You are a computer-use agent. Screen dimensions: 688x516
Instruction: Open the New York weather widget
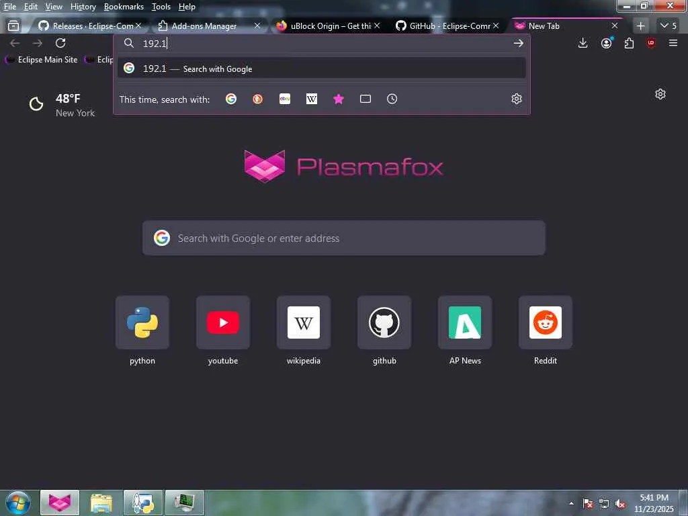61,105
